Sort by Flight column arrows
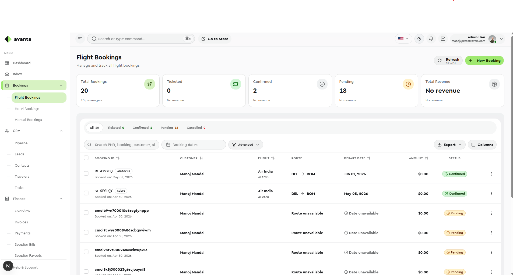The image size is (513, 275). pyautogui.click(x=273, y=158)
